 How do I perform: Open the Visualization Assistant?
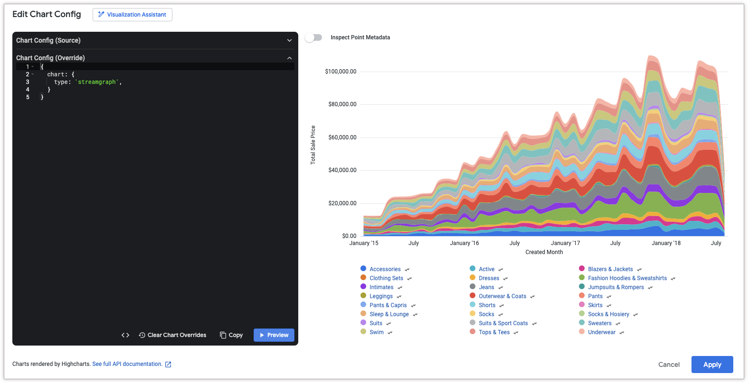[x=133, y=15]
